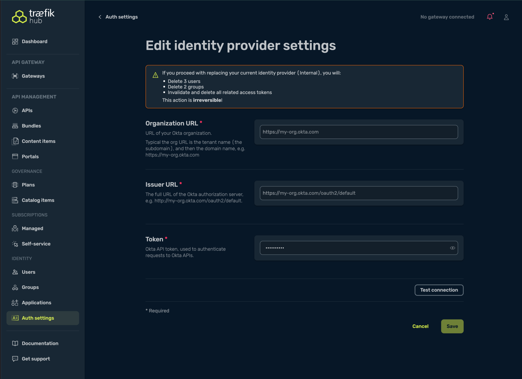Click the Groups icon
The width and height of the screenshot is (522, 379).
point(15,287)
